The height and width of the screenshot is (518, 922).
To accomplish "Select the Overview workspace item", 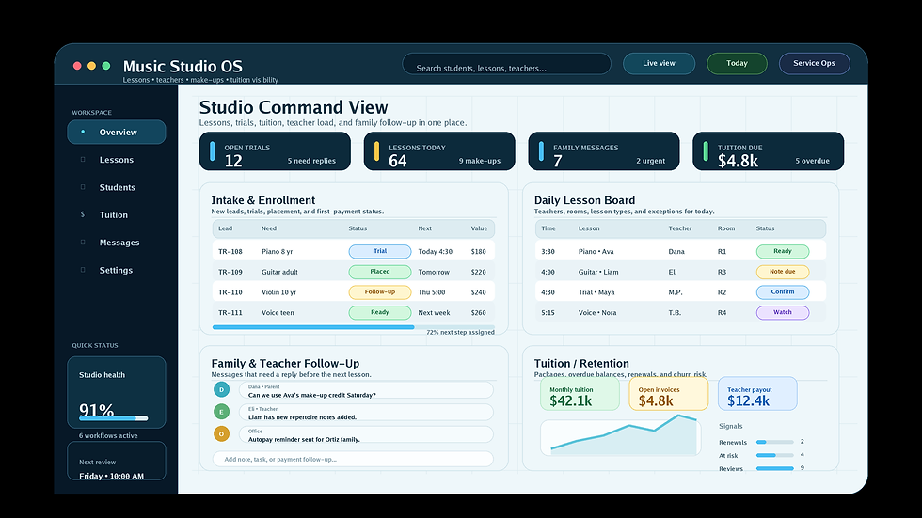I will (117, 133).
